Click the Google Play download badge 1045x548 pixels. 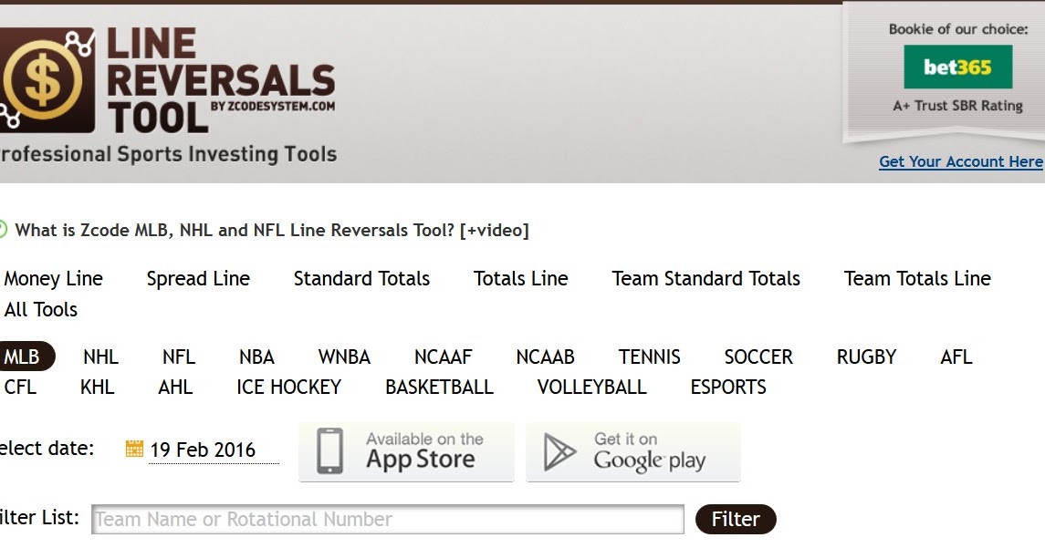click(632, 451)
